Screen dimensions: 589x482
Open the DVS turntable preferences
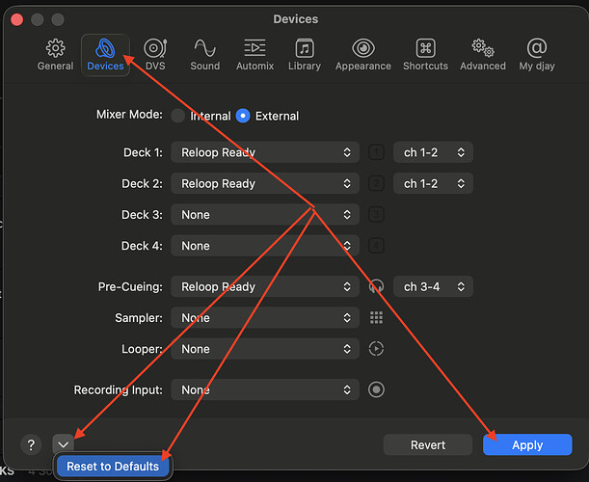tap(155, 55)
